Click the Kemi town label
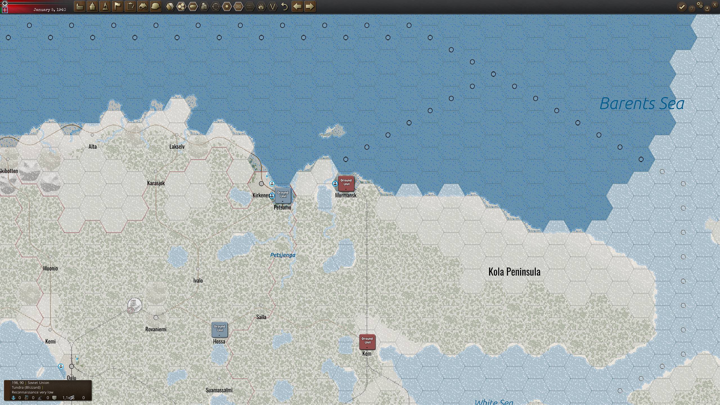 [x=50, y=341]
